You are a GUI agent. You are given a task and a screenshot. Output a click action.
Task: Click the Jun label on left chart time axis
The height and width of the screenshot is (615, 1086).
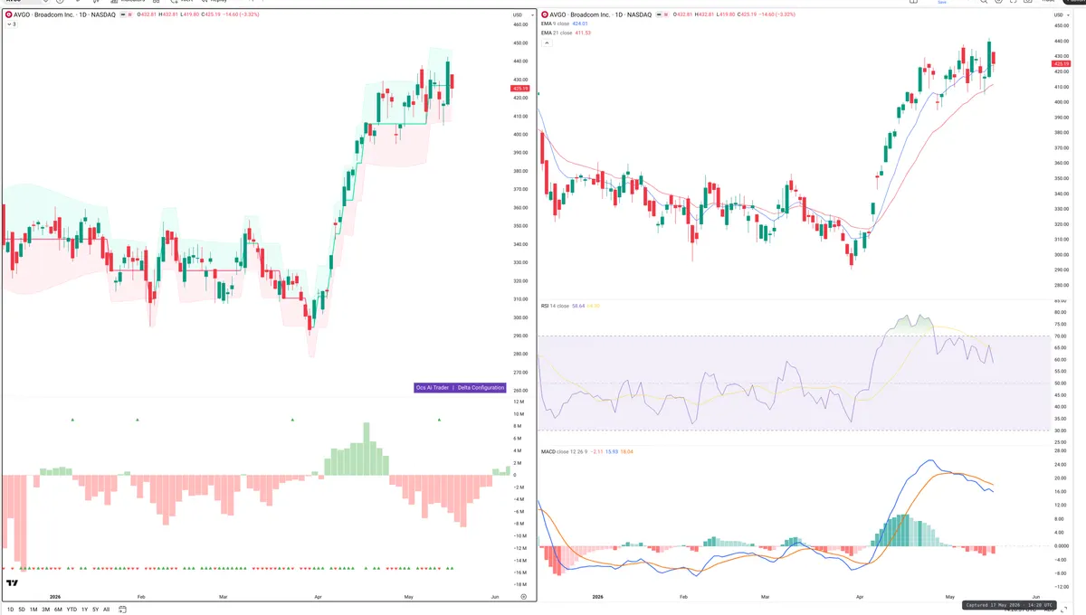point(494,597)
